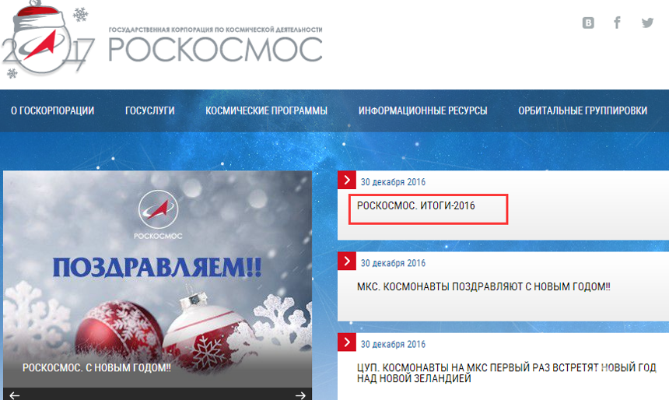669x400 pixels.
Task: Open the РОСКОСМОС. ИТОГИ-2016 article
Action: tap(416, 205)
